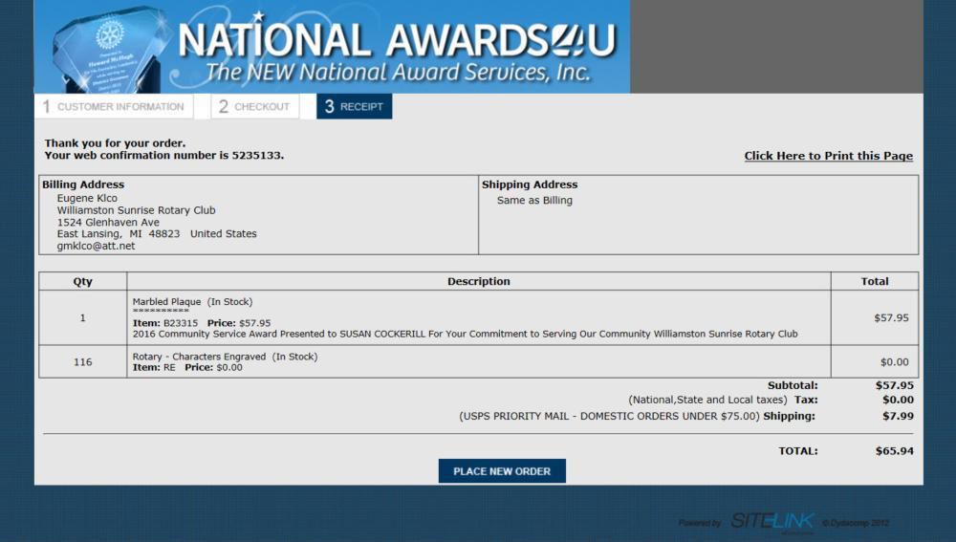Click the item number B23315 line
This screenshot has width=956, height=542.
[x=201, y=323]
